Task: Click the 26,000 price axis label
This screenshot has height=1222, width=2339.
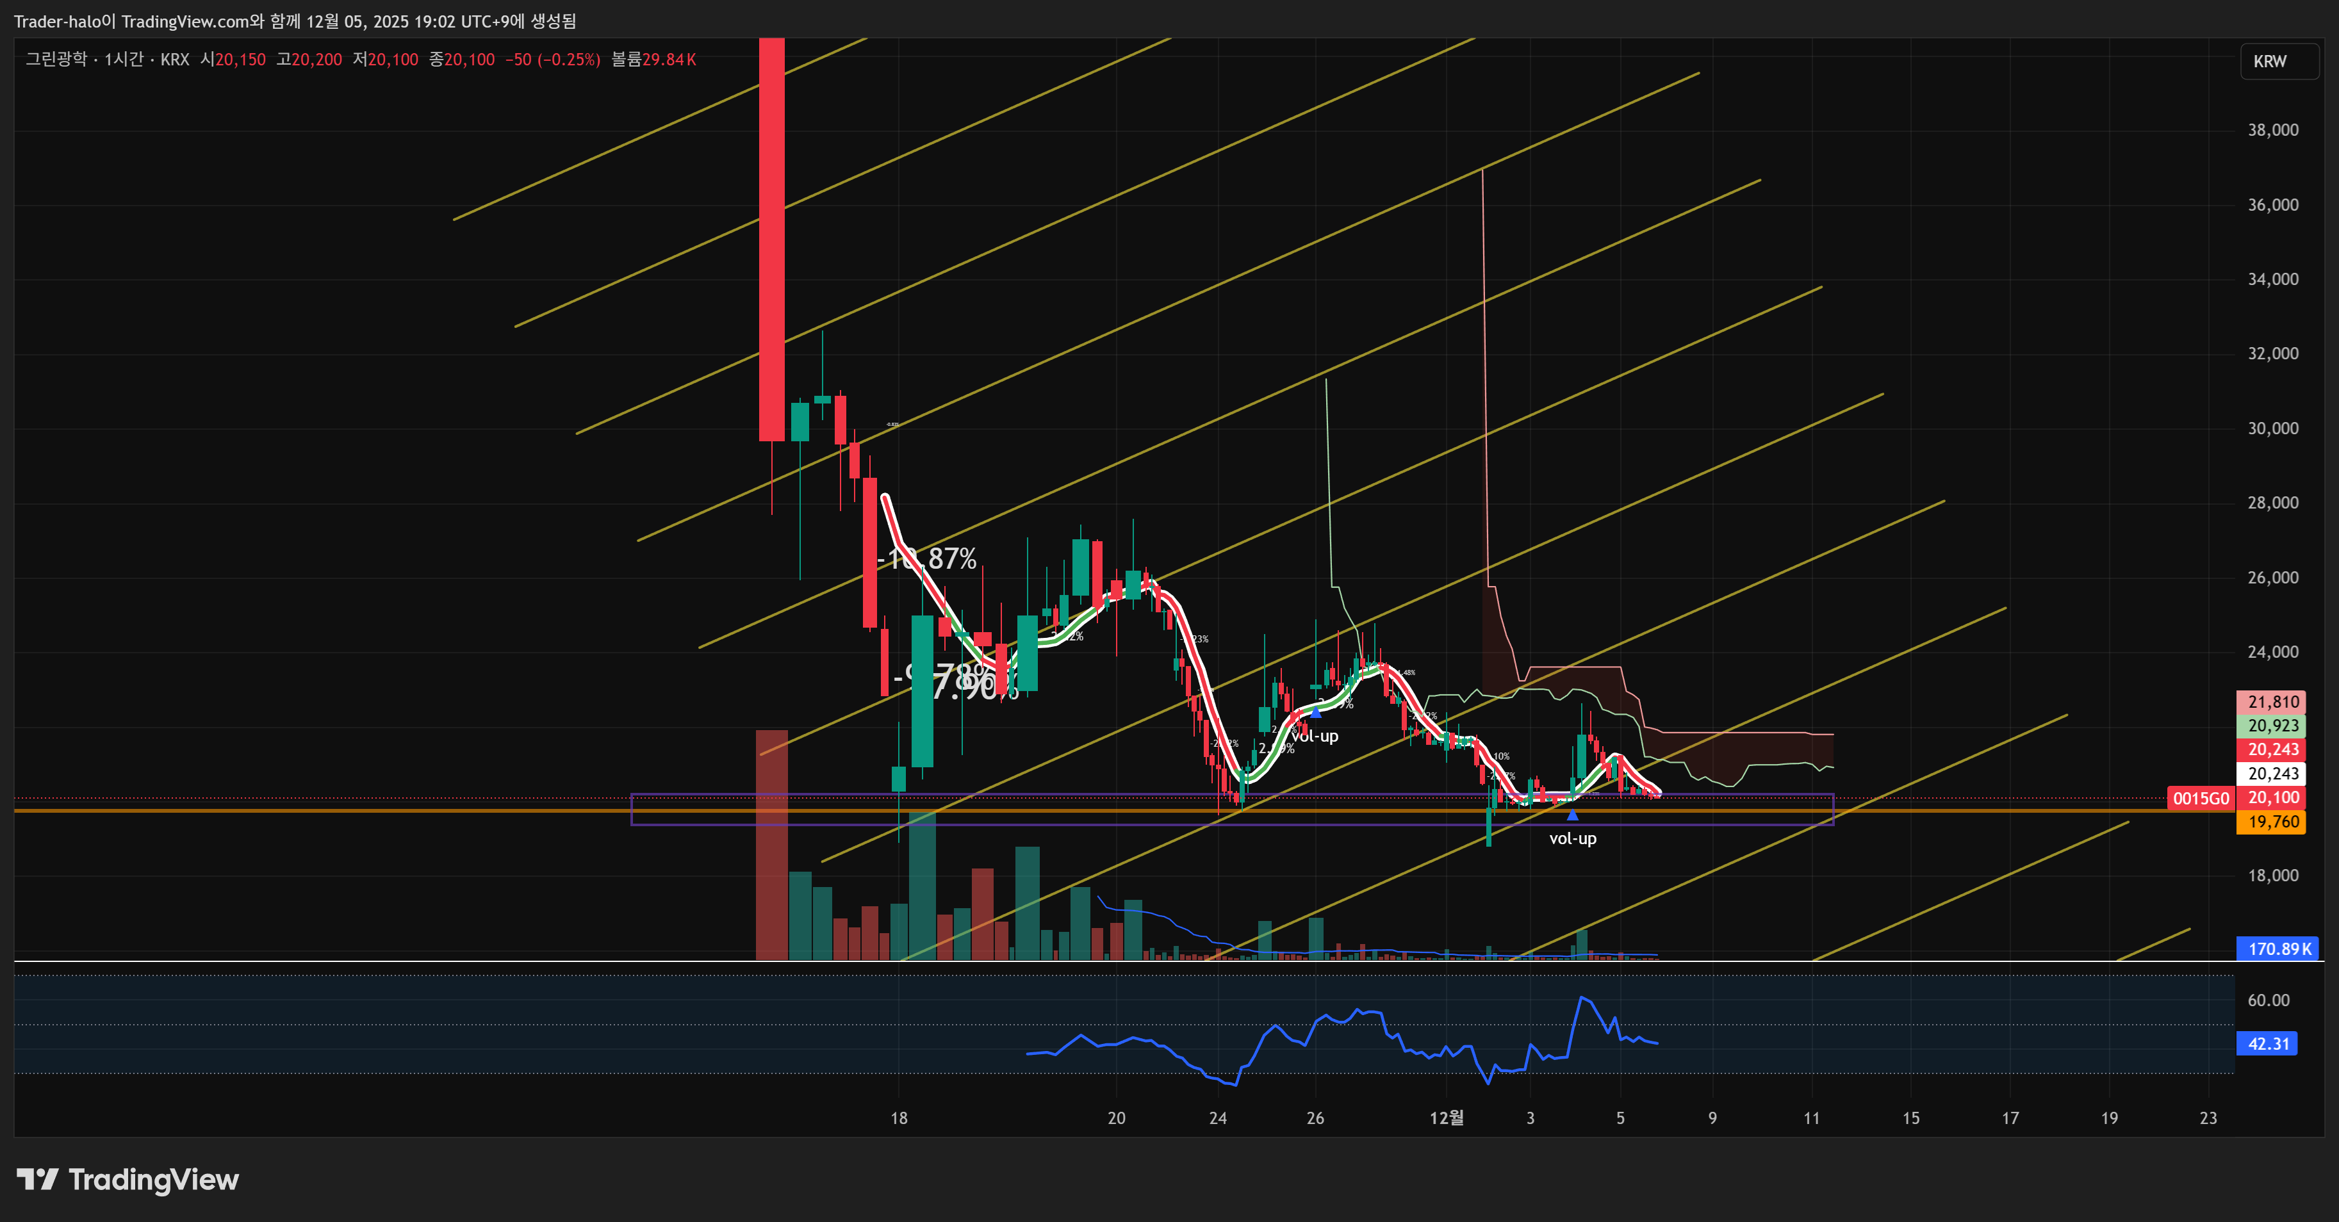Action: pos(2273,578)
